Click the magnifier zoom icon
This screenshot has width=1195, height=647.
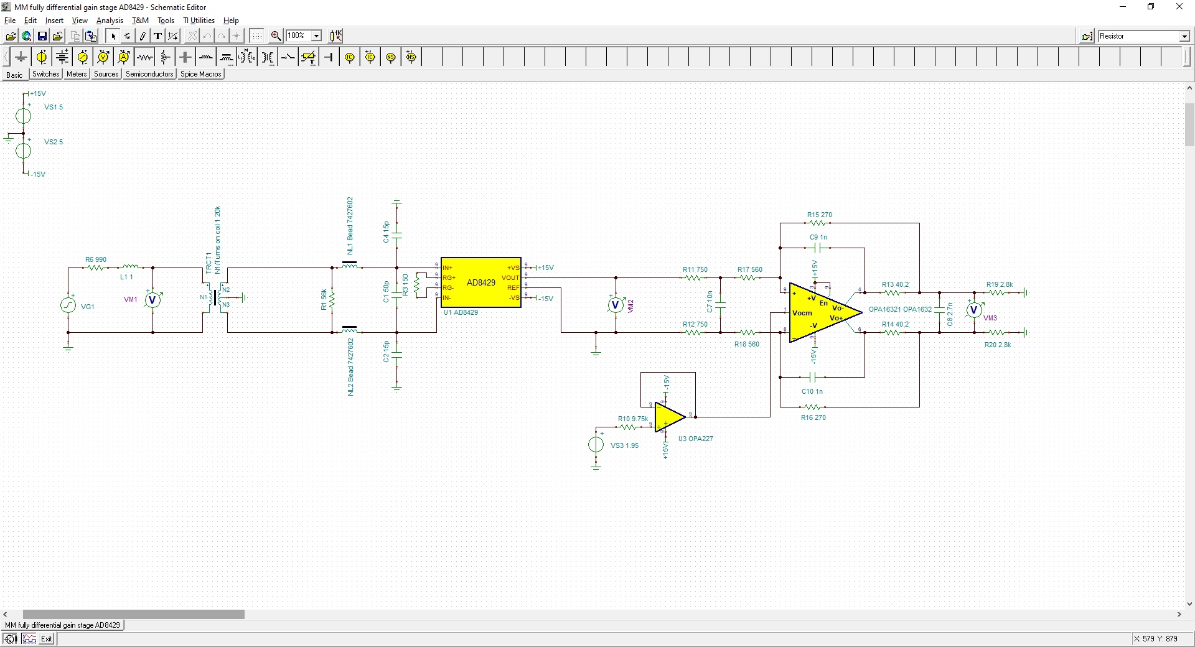click(x=276, y=36)
